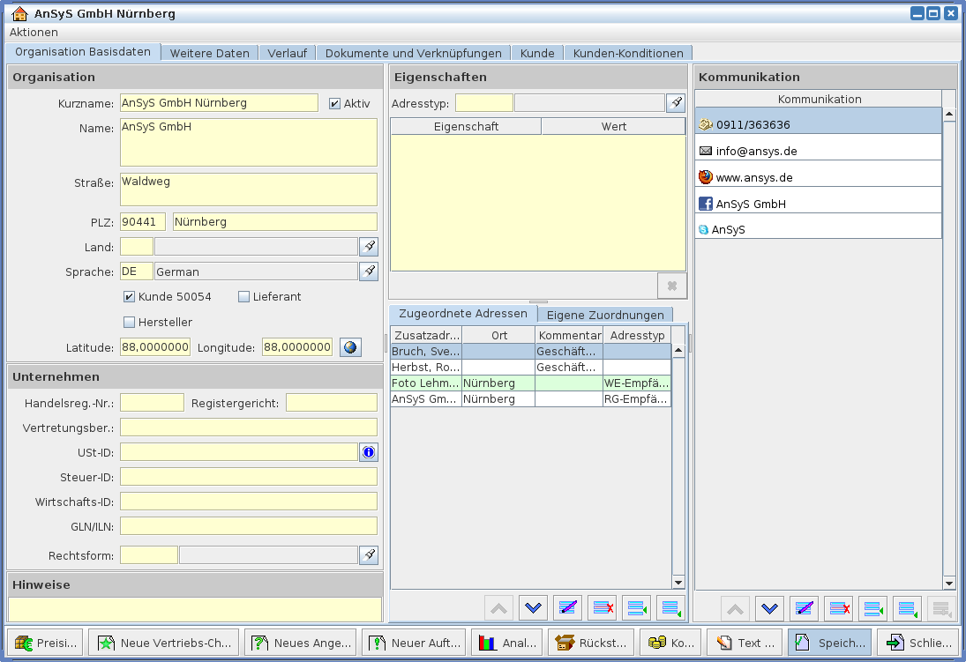Screen dimensions: 966x662
Task: Click into the Steuer-ID input field
Action: point(248,477)
